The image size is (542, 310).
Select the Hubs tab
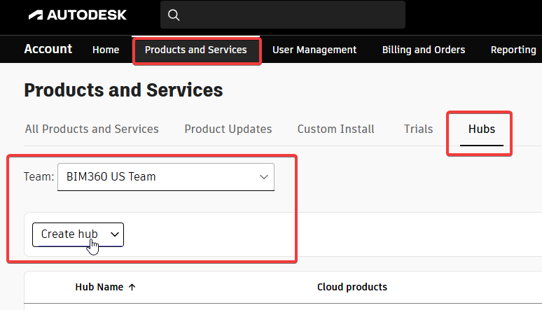click(482, 129)
